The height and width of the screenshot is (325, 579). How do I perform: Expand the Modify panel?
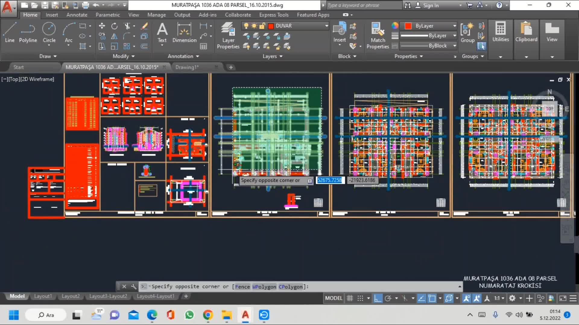(x=124, y=56)
